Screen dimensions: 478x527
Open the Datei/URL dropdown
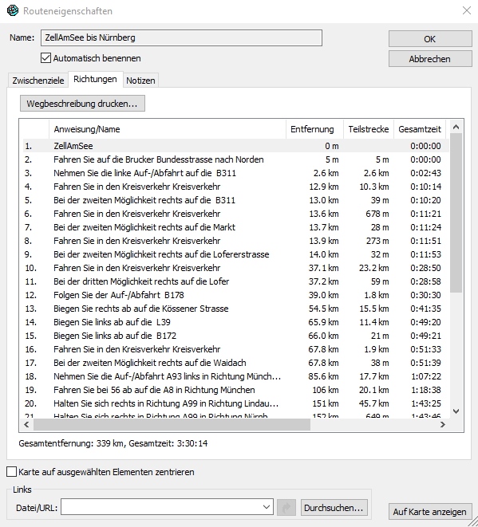click(267, 507)
